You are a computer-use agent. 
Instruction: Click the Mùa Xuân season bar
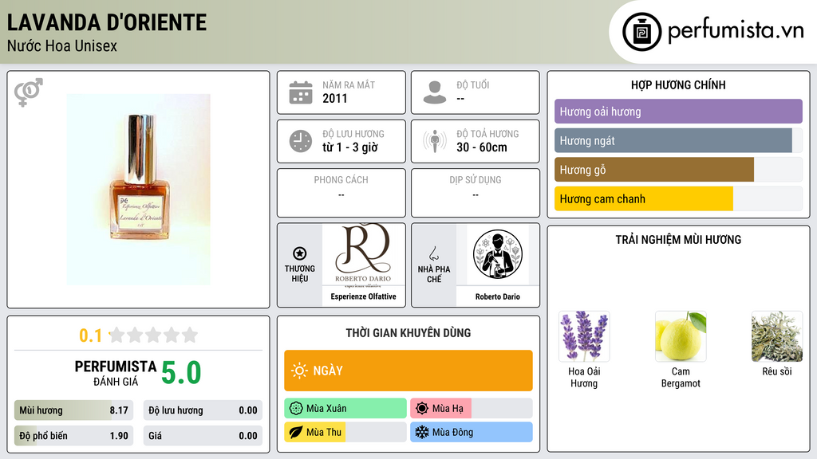345,409
